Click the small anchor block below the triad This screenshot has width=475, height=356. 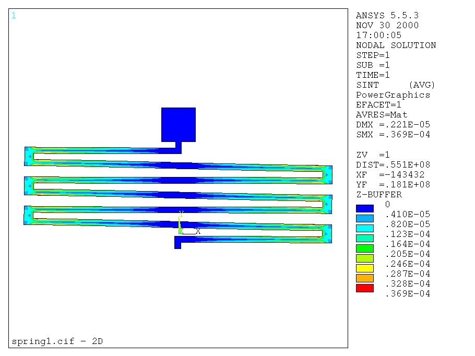tap(177, 243)
